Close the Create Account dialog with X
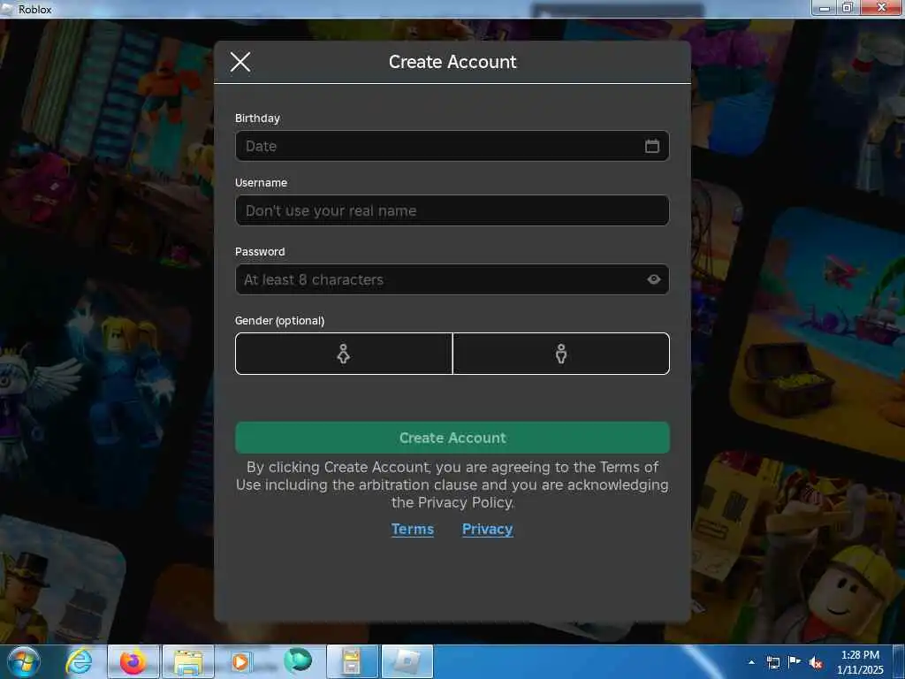 click(x=240, y=62)
